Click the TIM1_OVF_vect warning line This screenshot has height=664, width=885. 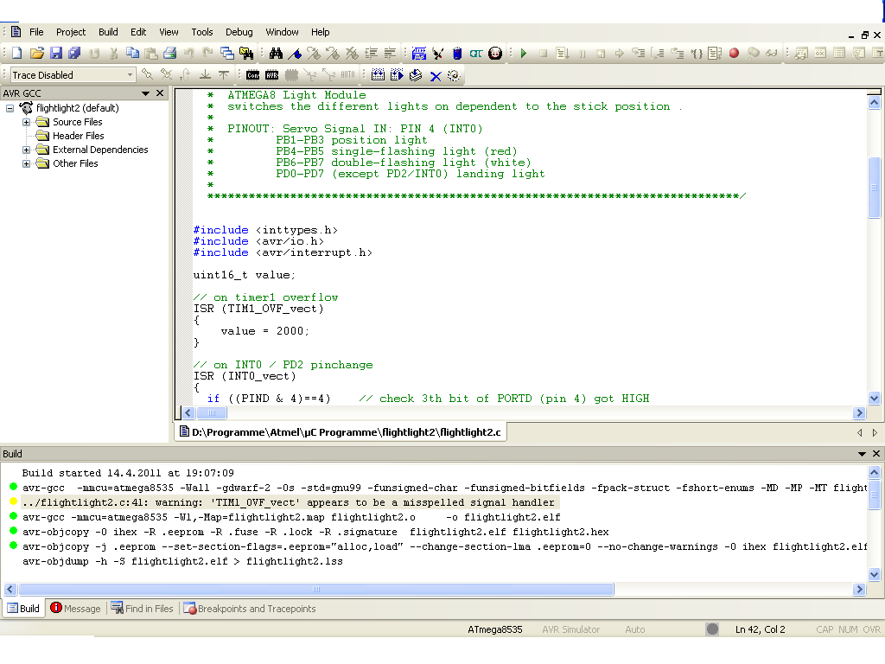(289, 502)
